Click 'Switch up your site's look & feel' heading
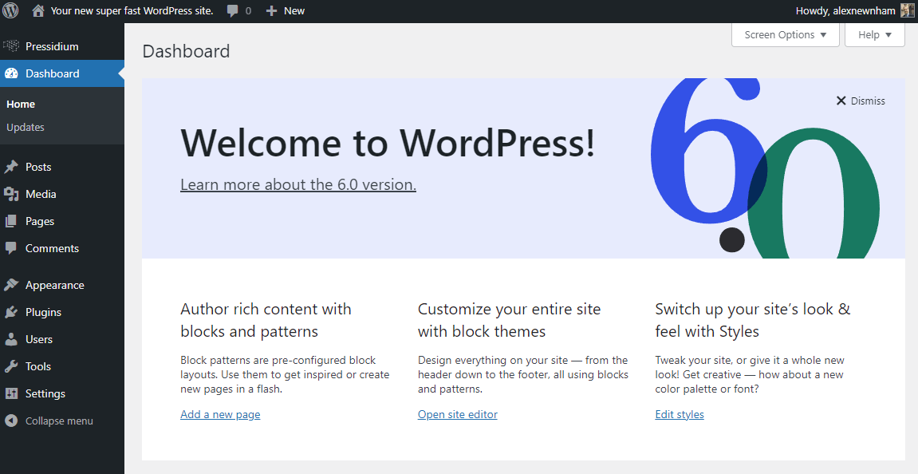 tap(753, 320)
